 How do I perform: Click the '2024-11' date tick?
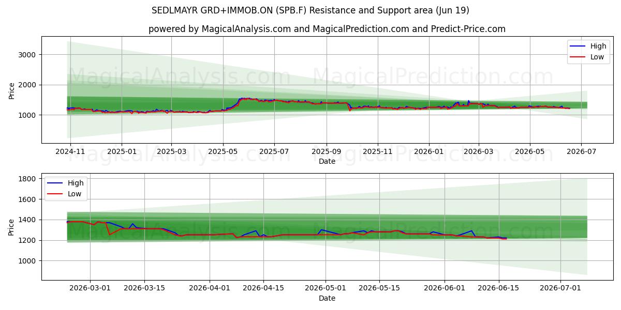point(70,151)
